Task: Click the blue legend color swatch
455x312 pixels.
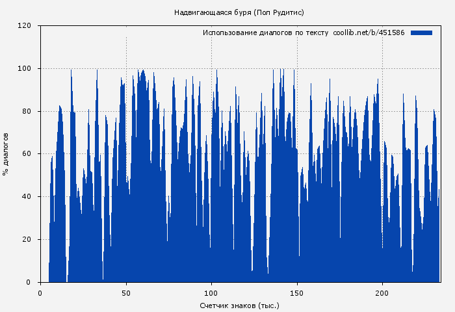Action: [x=421, y=32]
